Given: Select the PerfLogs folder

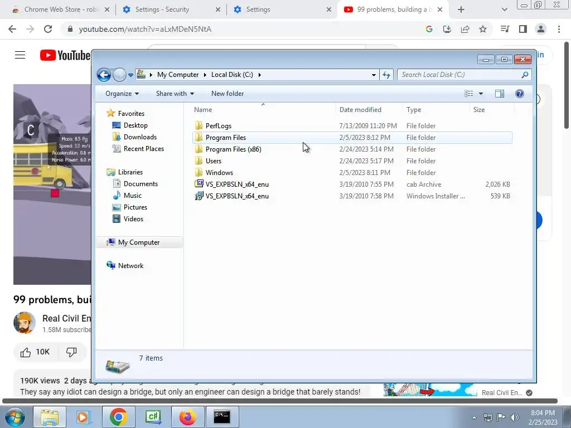Looking at the screenshot, I should pos(352,126).
